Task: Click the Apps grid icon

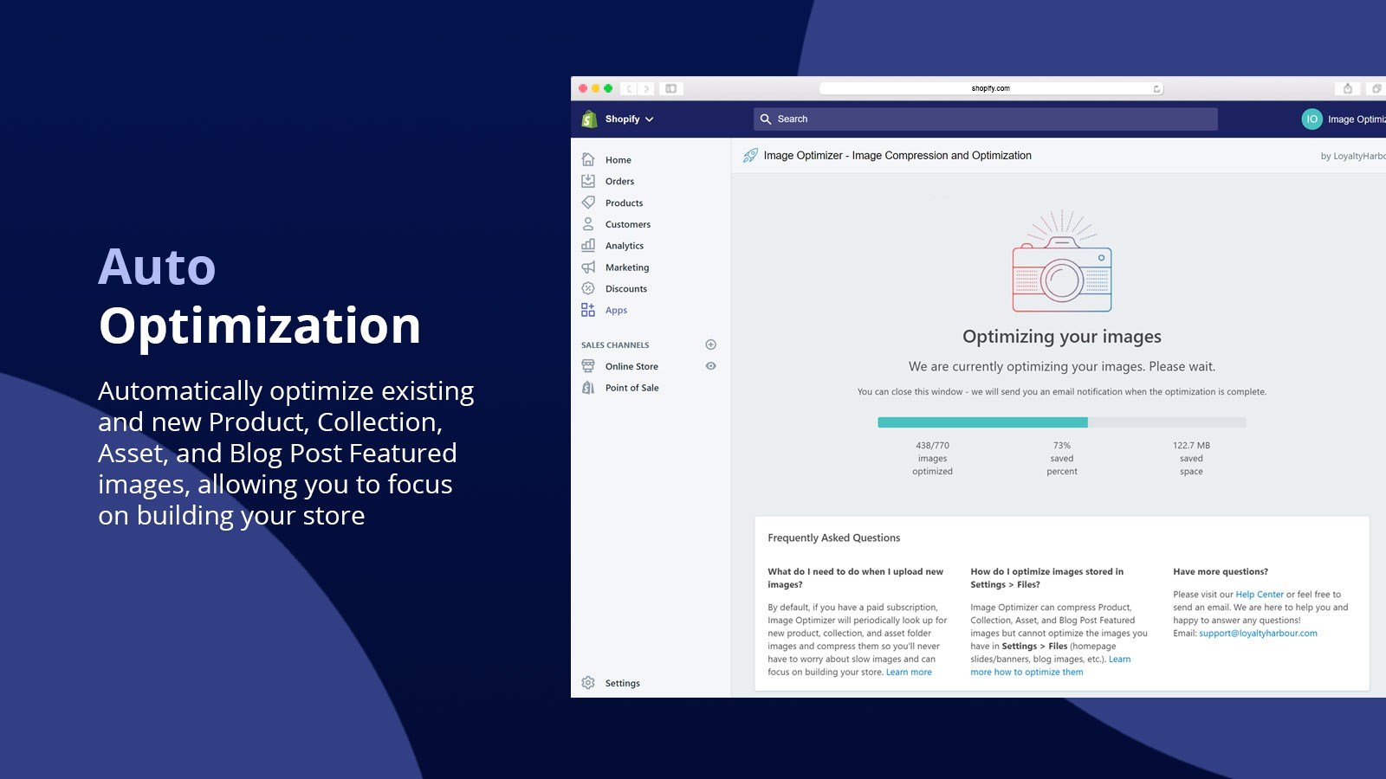Action: point(588,310)
